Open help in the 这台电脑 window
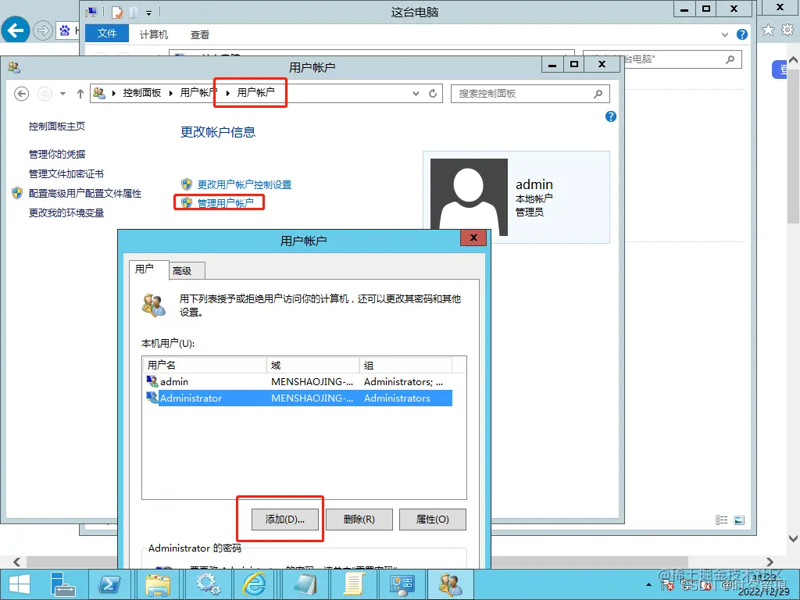The width and height of the screenshot is (800, 600). 742,34
